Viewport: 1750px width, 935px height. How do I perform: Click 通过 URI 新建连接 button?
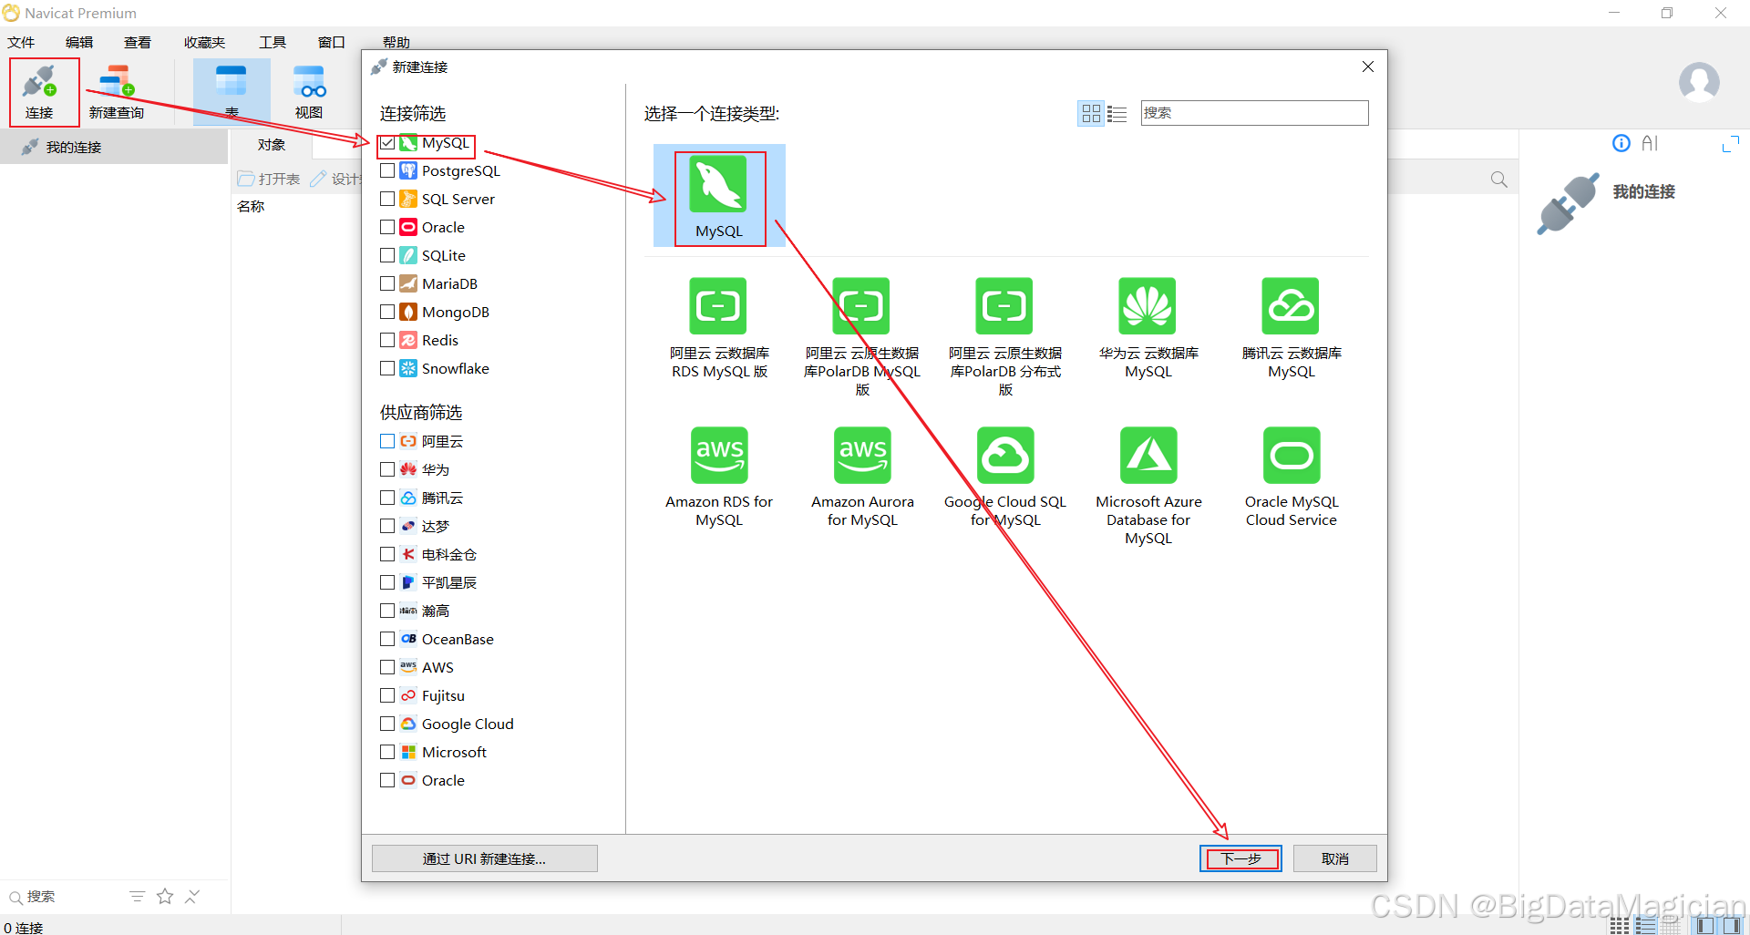[x=484, y=858]
